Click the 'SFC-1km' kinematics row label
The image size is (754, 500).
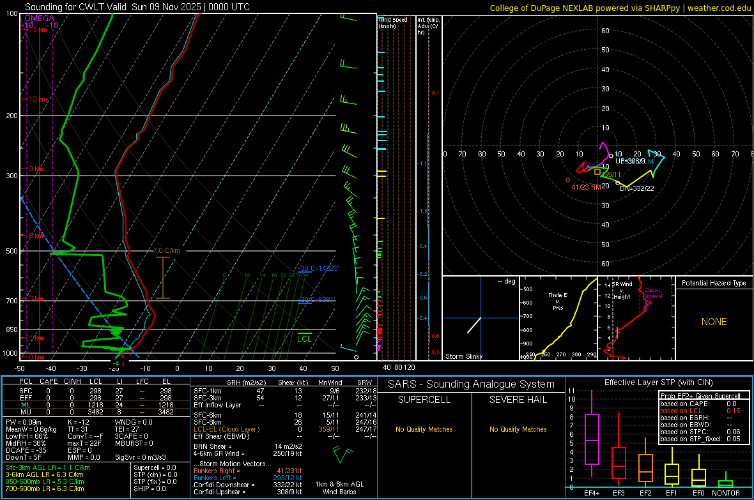click(x=208, y=391)
